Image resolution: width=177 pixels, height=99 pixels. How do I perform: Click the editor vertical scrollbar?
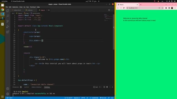click(114, 32)
